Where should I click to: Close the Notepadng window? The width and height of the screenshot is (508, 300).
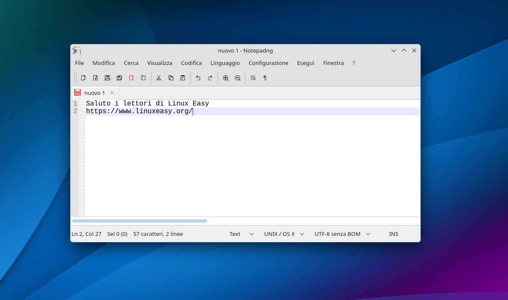[414, 50]
